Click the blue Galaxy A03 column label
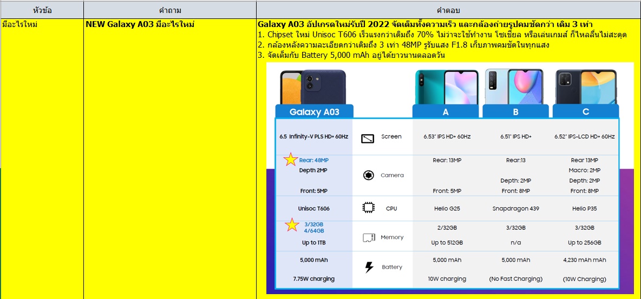641x299 pixels. (x=315, y=111)
